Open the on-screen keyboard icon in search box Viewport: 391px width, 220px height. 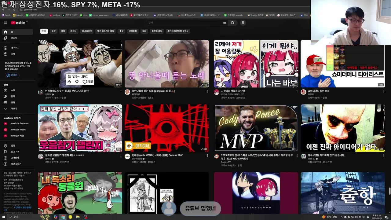225,23
